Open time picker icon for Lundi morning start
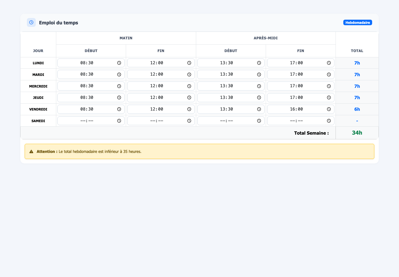The width and height of the screenshot is (399, 277). tap(119, 63)
